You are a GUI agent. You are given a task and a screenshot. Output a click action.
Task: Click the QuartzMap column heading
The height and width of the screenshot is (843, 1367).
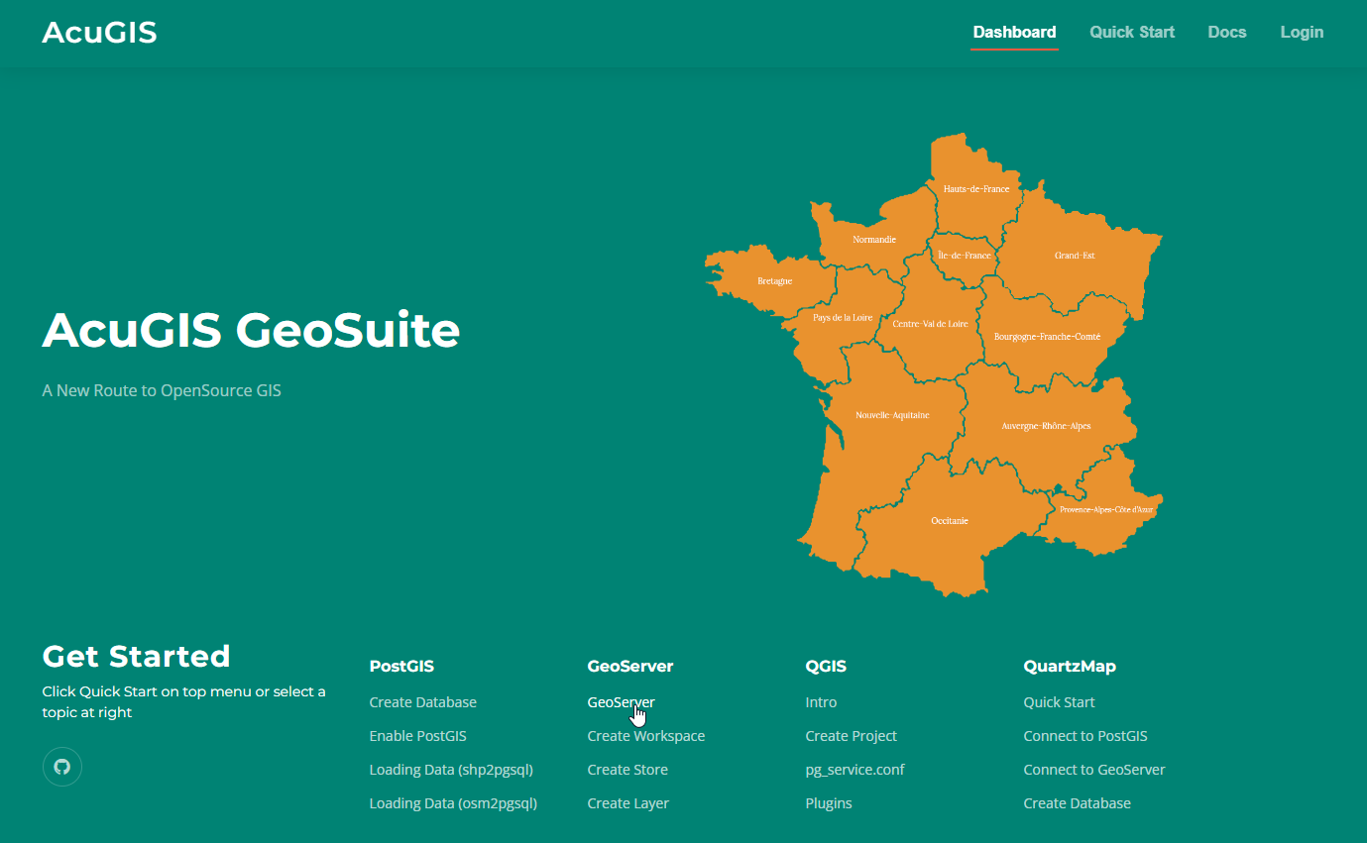(x=1070, y=667)
